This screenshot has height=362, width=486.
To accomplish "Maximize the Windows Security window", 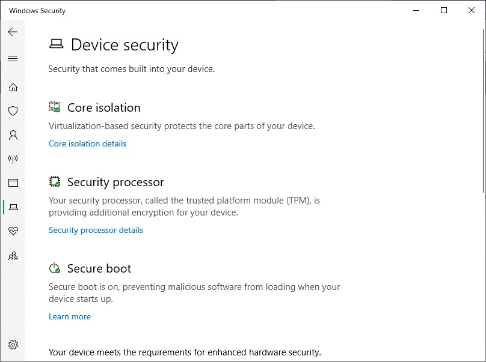I will coord(444,10).
